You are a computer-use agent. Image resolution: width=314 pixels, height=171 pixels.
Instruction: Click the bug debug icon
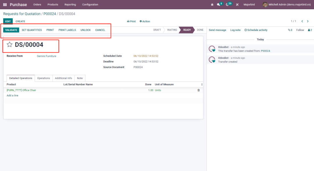[212, 5]
